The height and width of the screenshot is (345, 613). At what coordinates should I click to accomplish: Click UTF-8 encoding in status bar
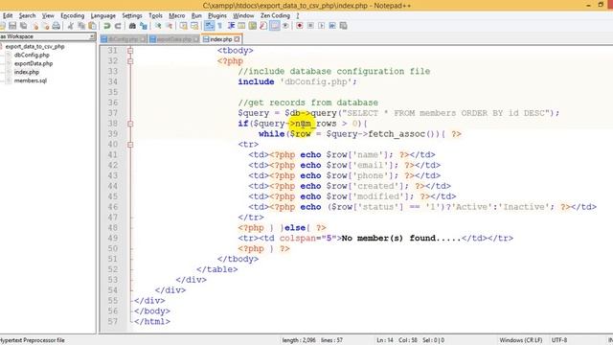[x=559, y=340]
